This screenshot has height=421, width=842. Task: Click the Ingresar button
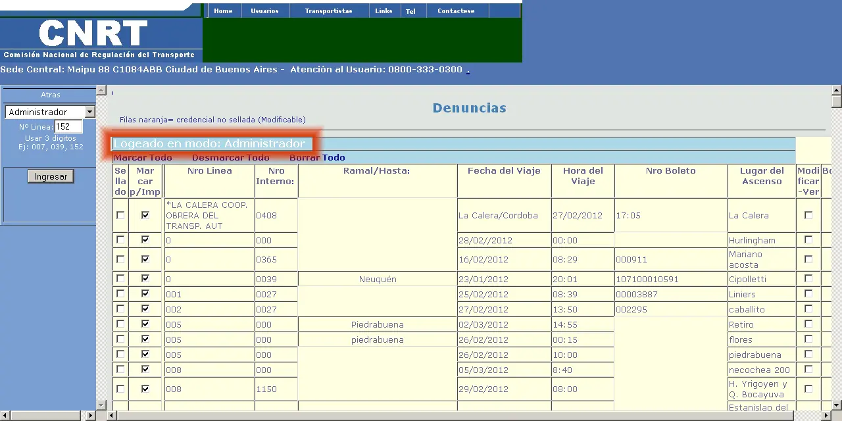coord(51,176)
